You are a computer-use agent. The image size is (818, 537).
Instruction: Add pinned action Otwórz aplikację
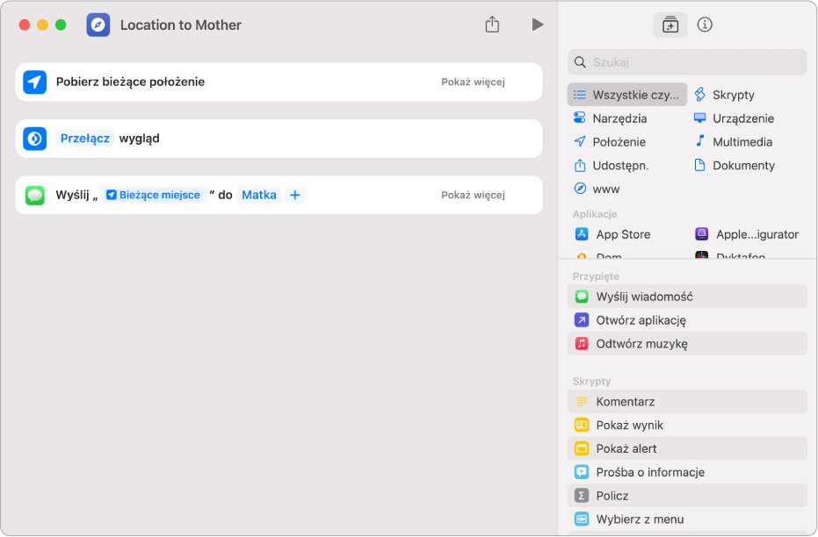tap(687, 319)
